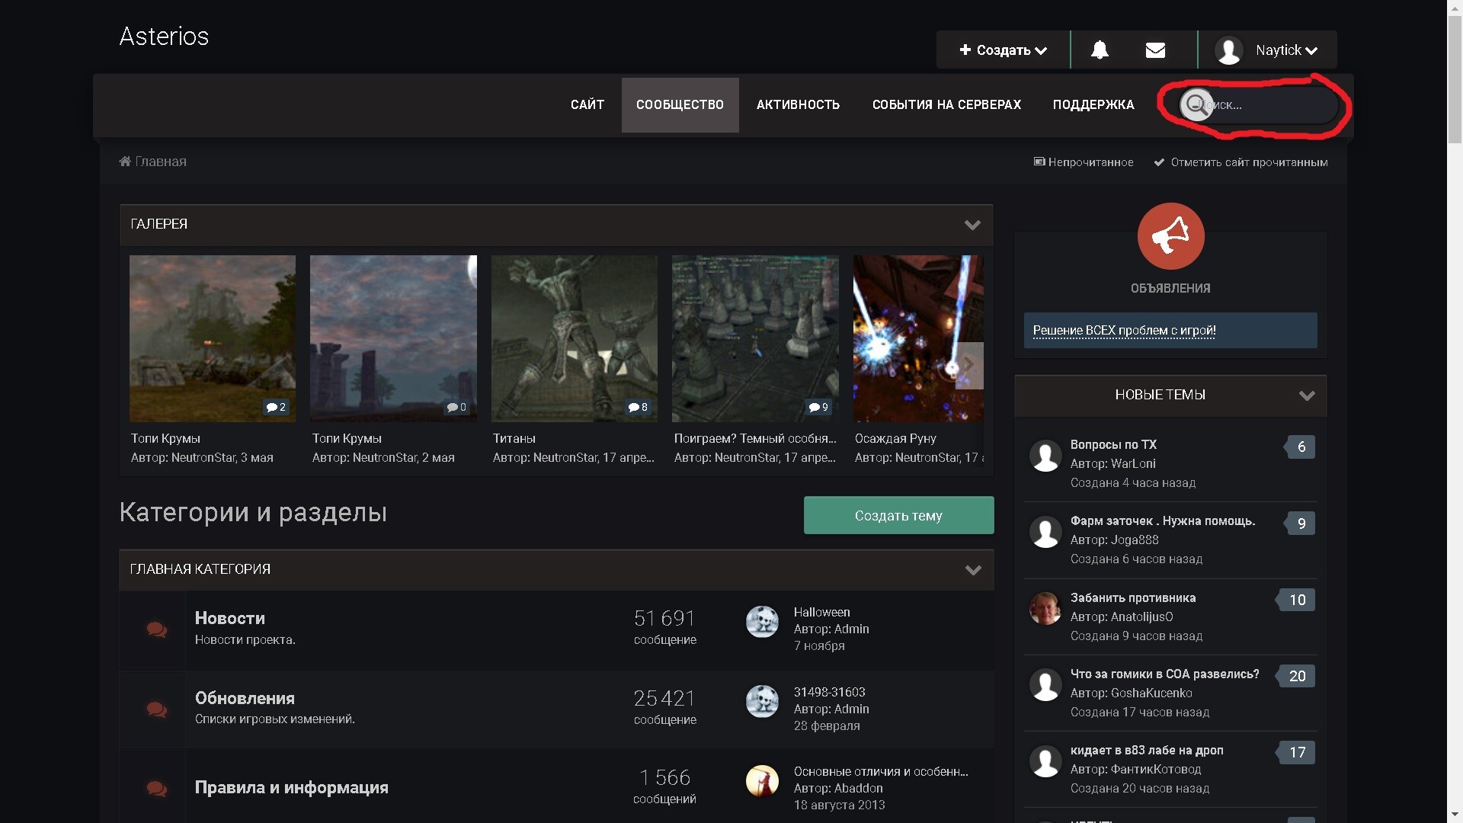Click the home icon beside Главная
Viewport: 1463px width, 823px height.
tap(125, 162)
